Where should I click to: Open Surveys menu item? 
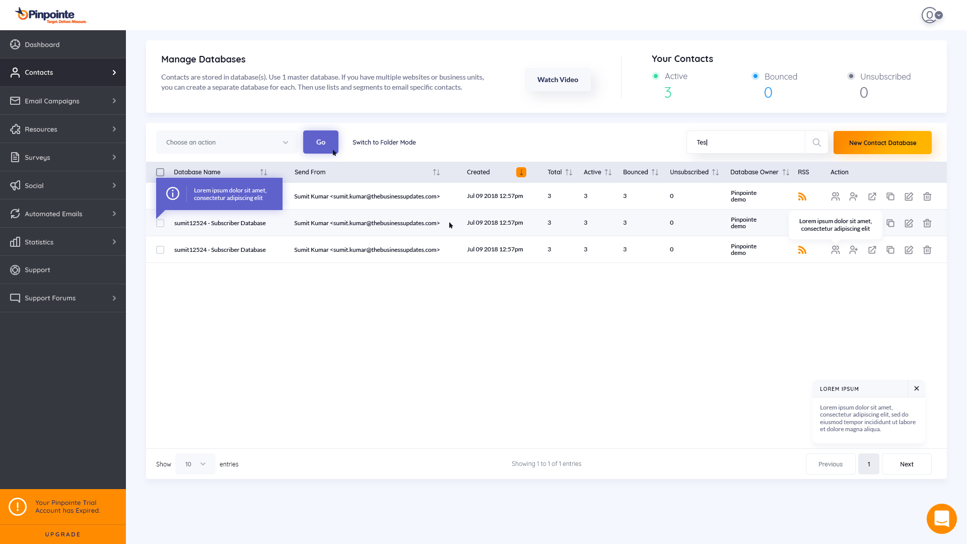coord(63,157)
